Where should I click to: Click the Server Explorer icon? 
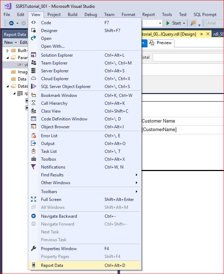pyautogui.click(x=34, y=71)
